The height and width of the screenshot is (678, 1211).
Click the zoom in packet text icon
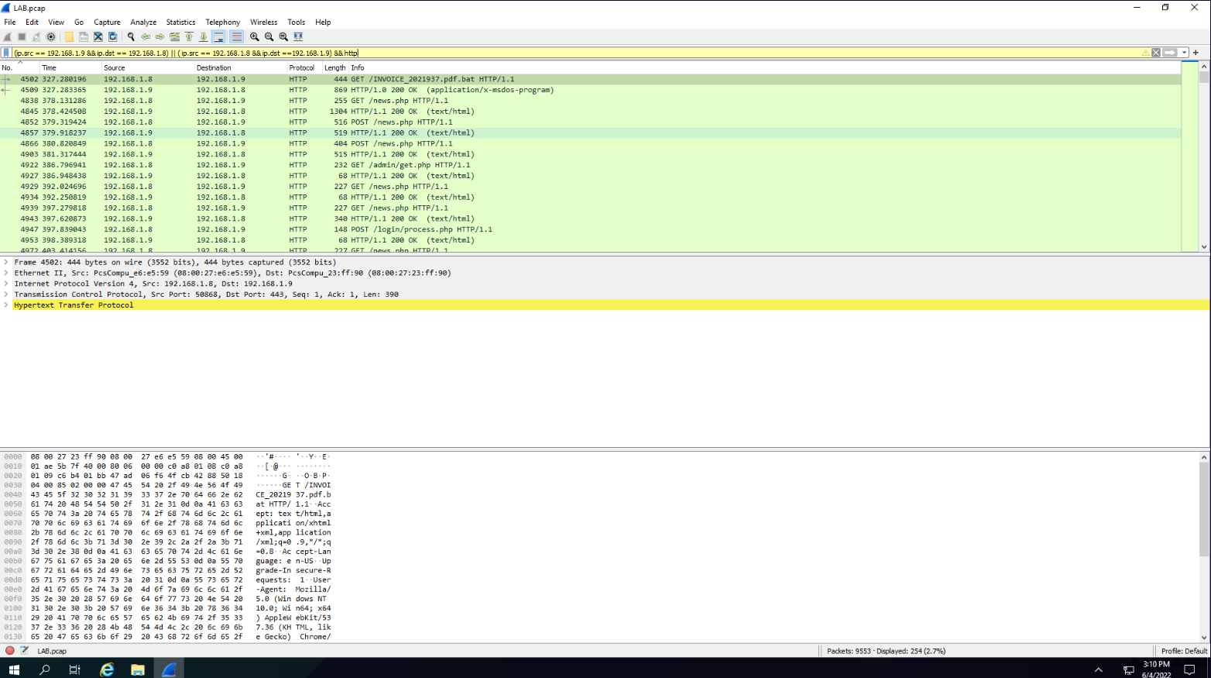(254, 36)
